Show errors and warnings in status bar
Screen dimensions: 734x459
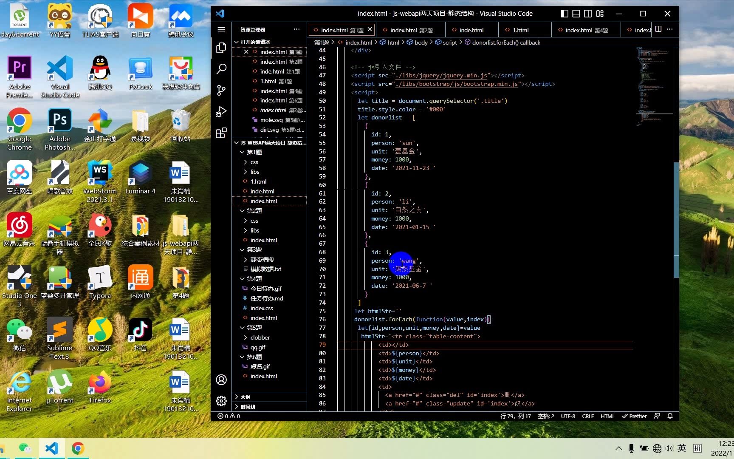229,416
